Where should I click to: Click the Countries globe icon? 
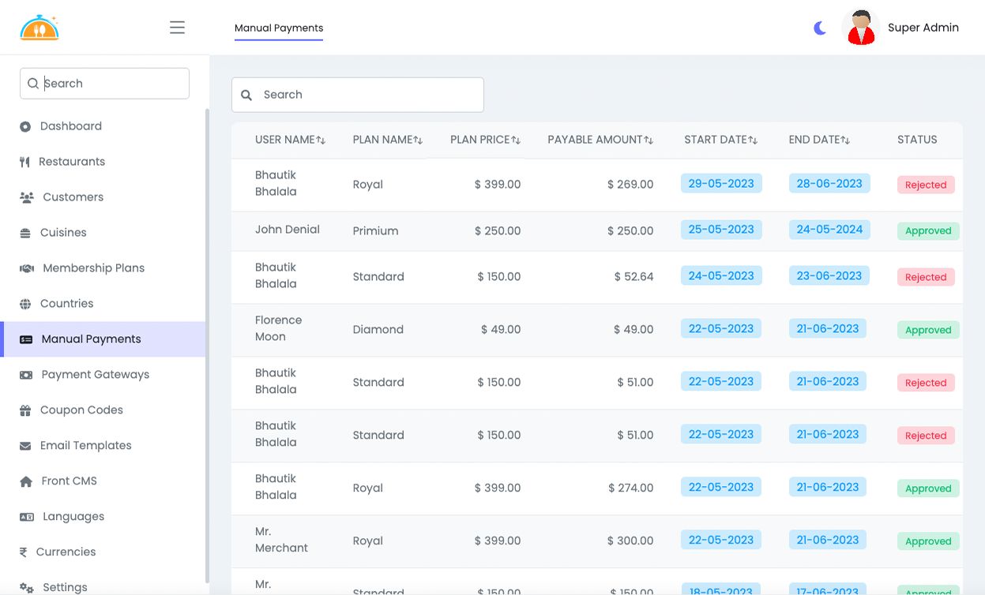[x=25, y=304]
